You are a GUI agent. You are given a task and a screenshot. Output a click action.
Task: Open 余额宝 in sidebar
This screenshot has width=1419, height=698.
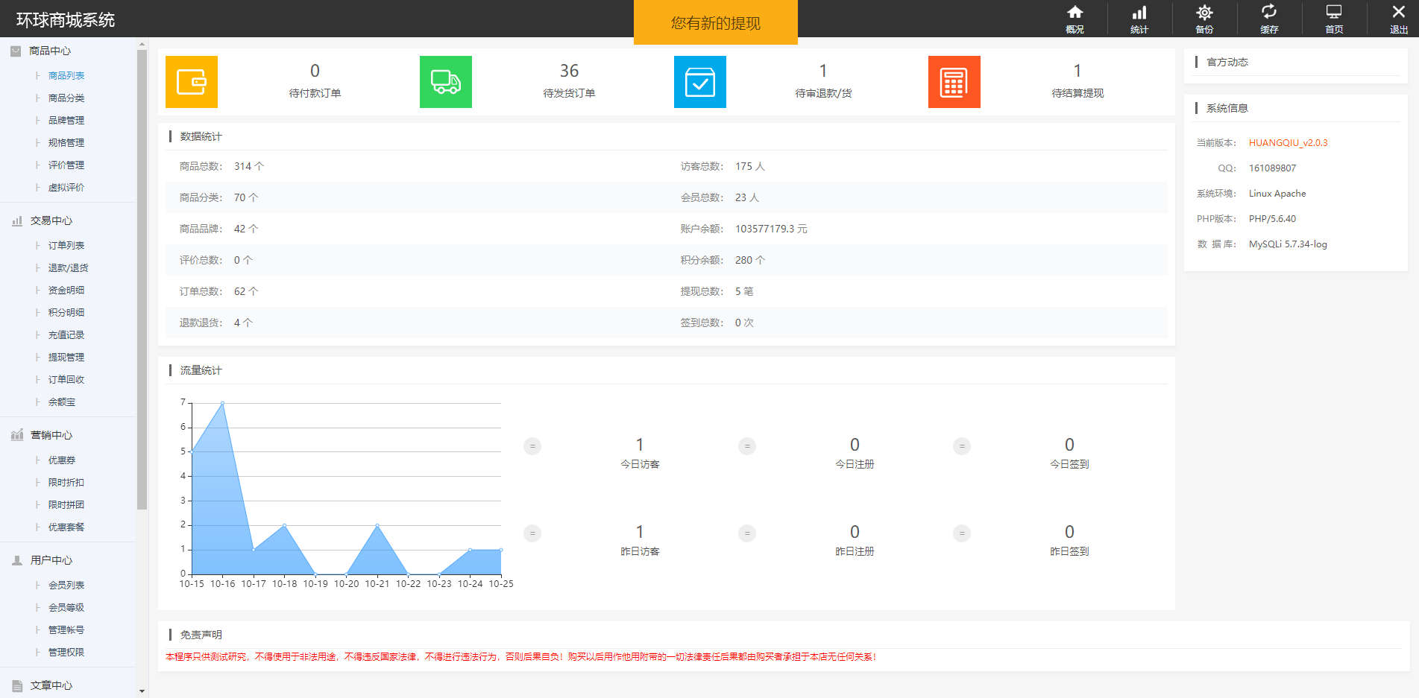62,402
